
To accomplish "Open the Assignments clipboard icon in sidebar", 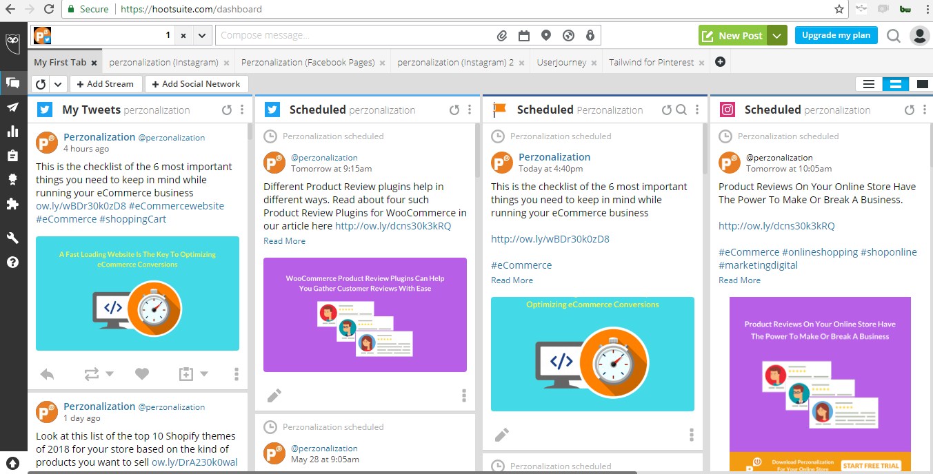I will (12, 155).
